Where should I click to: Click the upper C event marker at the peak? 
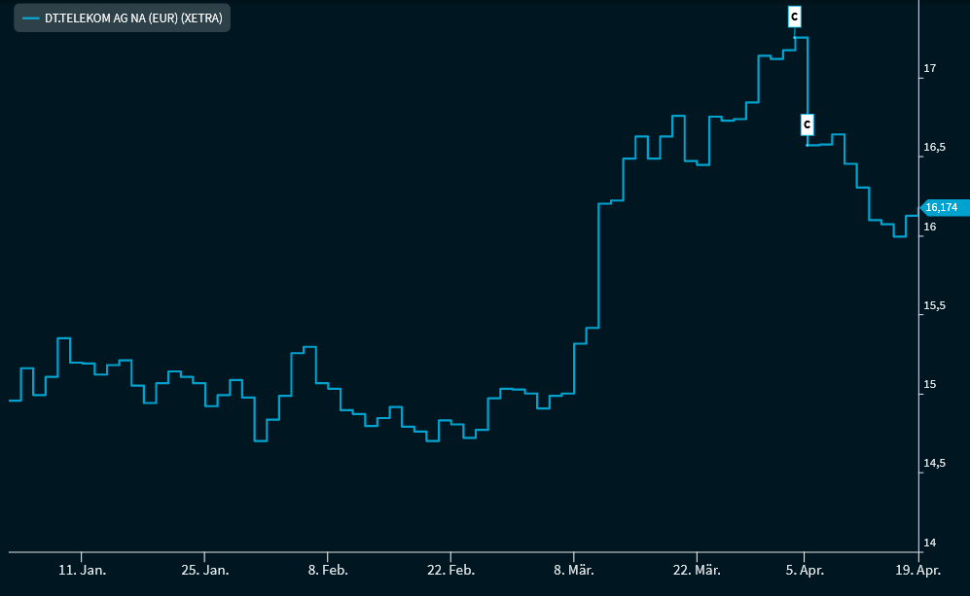click(794, 16)
